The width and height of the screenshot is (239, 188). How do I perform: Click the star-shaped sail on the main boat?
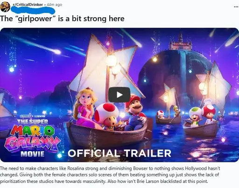[x=107, y=65]
